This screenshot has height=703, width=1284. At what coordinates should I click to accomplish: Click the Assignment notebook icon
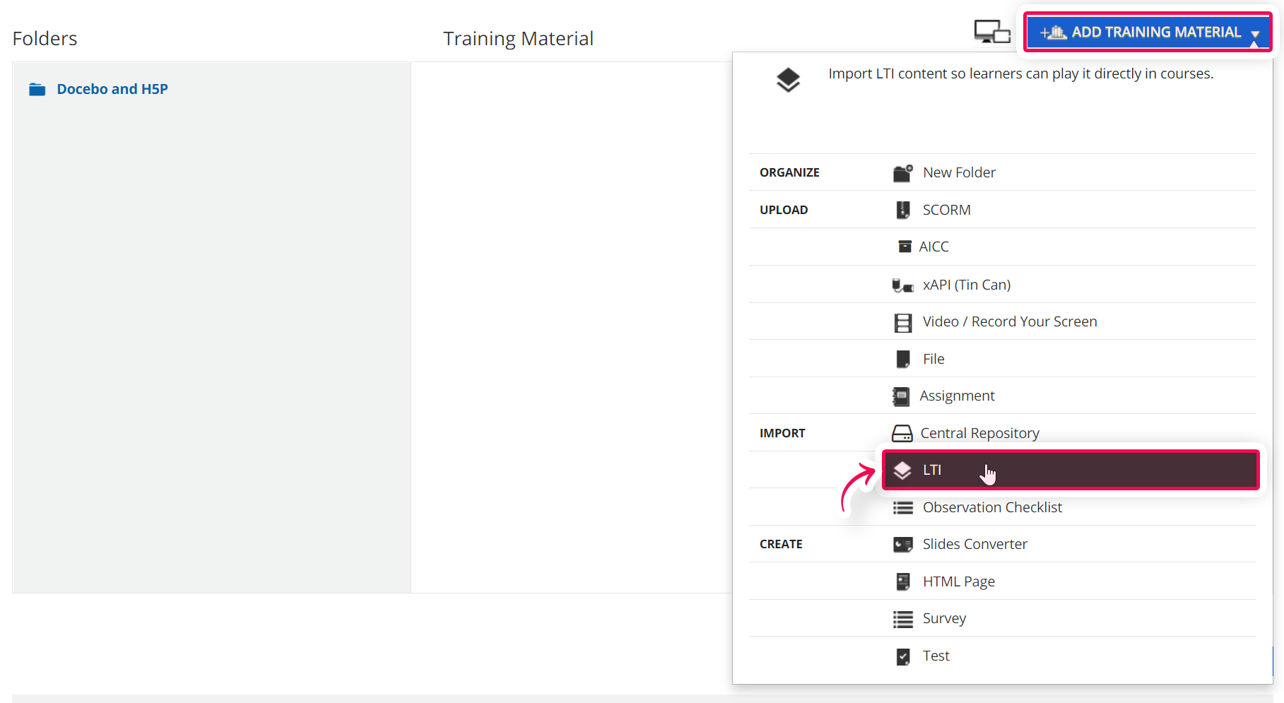pyautogui.click(x=901, y=396)
